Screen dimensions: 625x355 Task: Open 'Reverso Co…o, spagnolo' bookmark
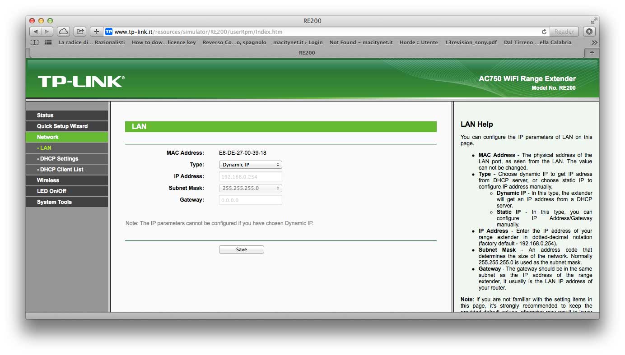click(x=234, y=42)
